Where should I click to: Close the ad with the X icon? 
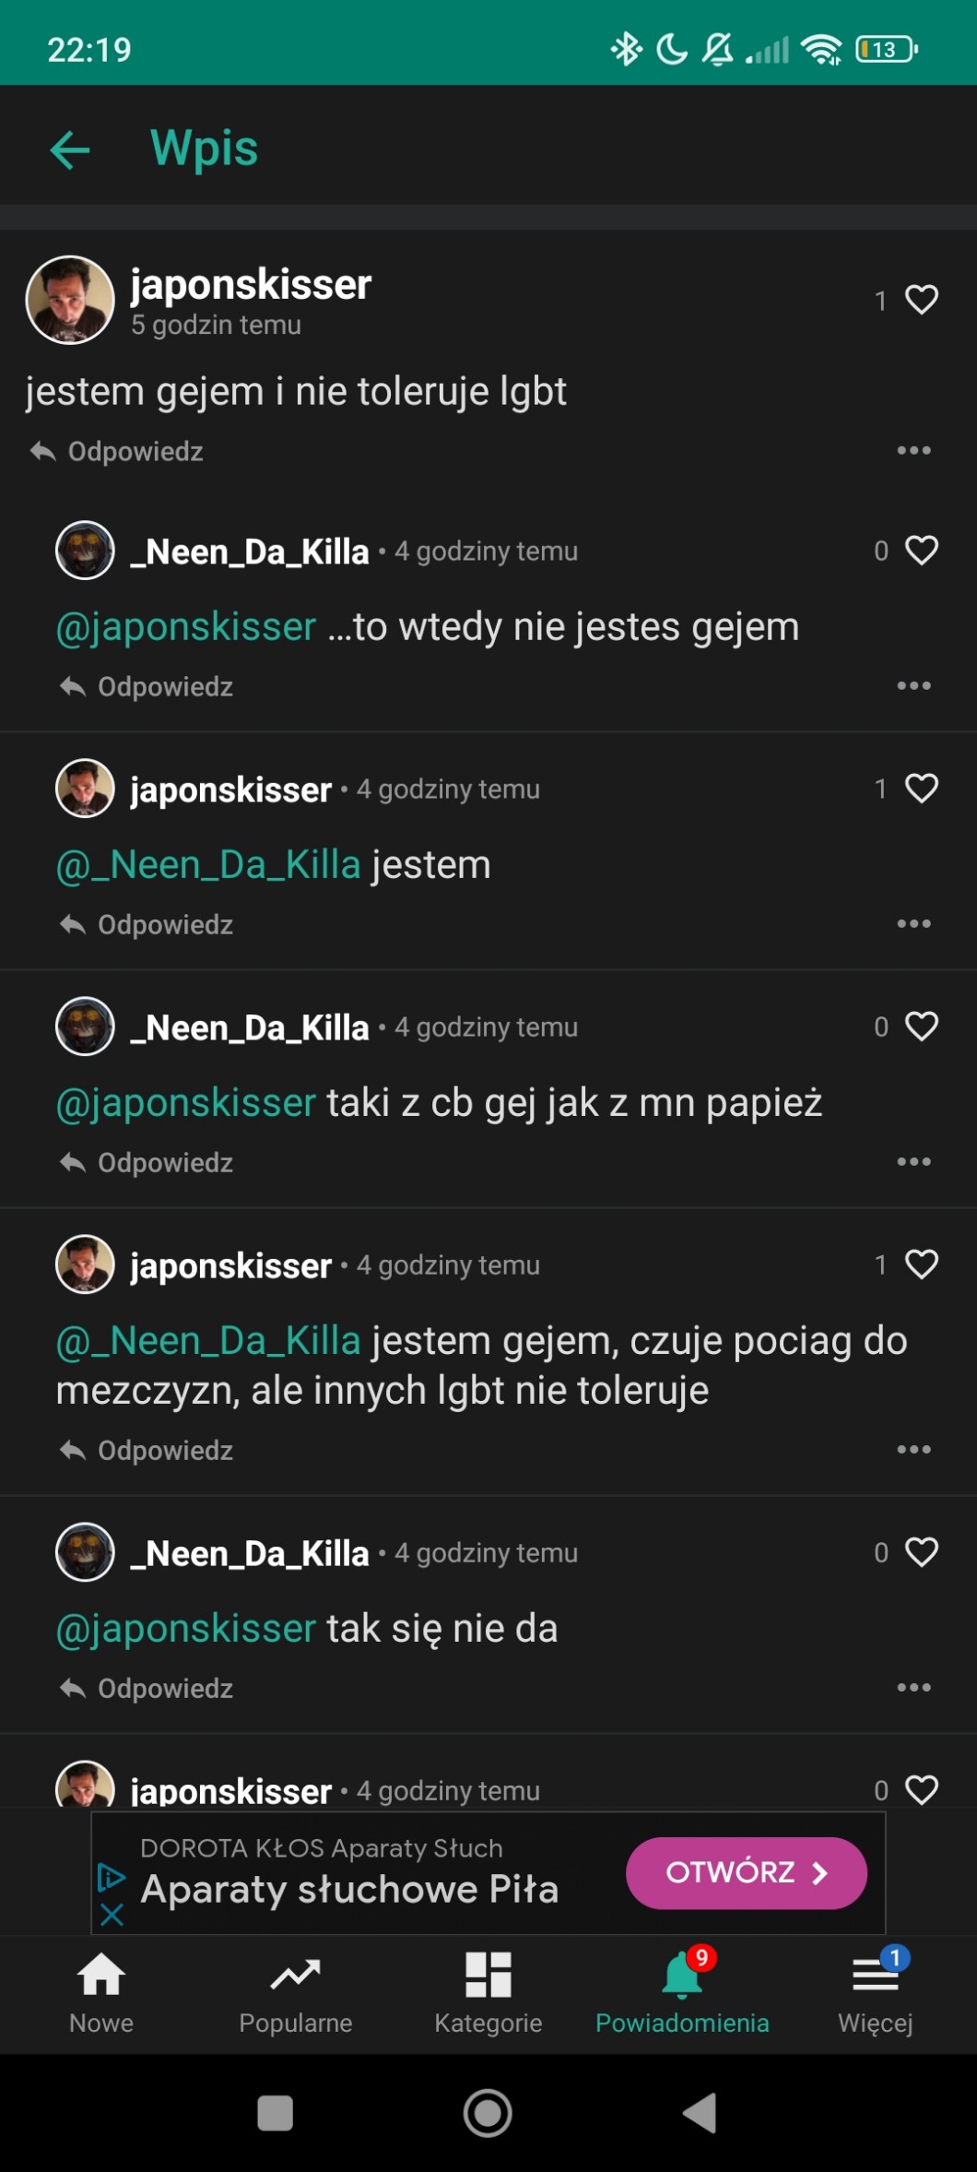[112, 1916]
